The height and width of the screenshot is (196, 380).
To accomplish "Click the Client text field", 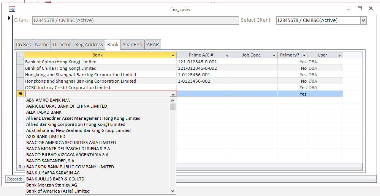I will (136, 20).
